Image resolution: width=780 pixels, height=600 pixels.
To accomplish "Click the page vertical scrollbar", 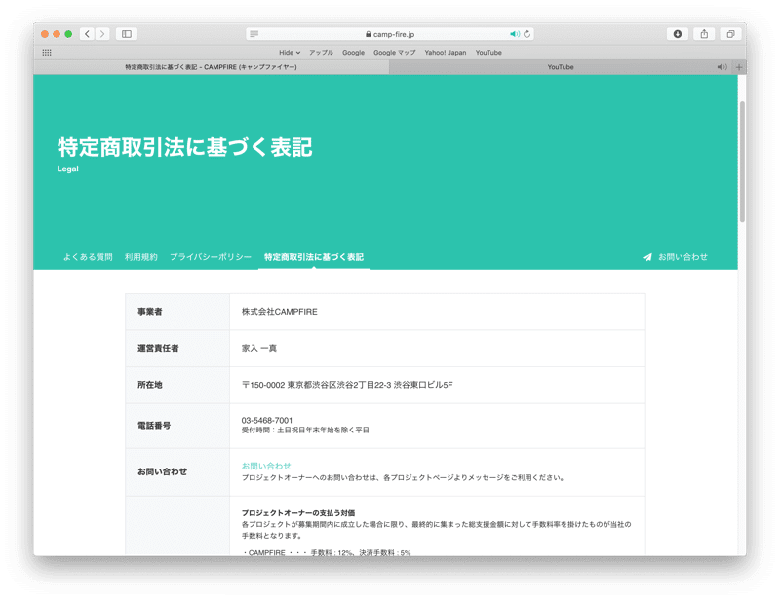I will coord(742,162).
